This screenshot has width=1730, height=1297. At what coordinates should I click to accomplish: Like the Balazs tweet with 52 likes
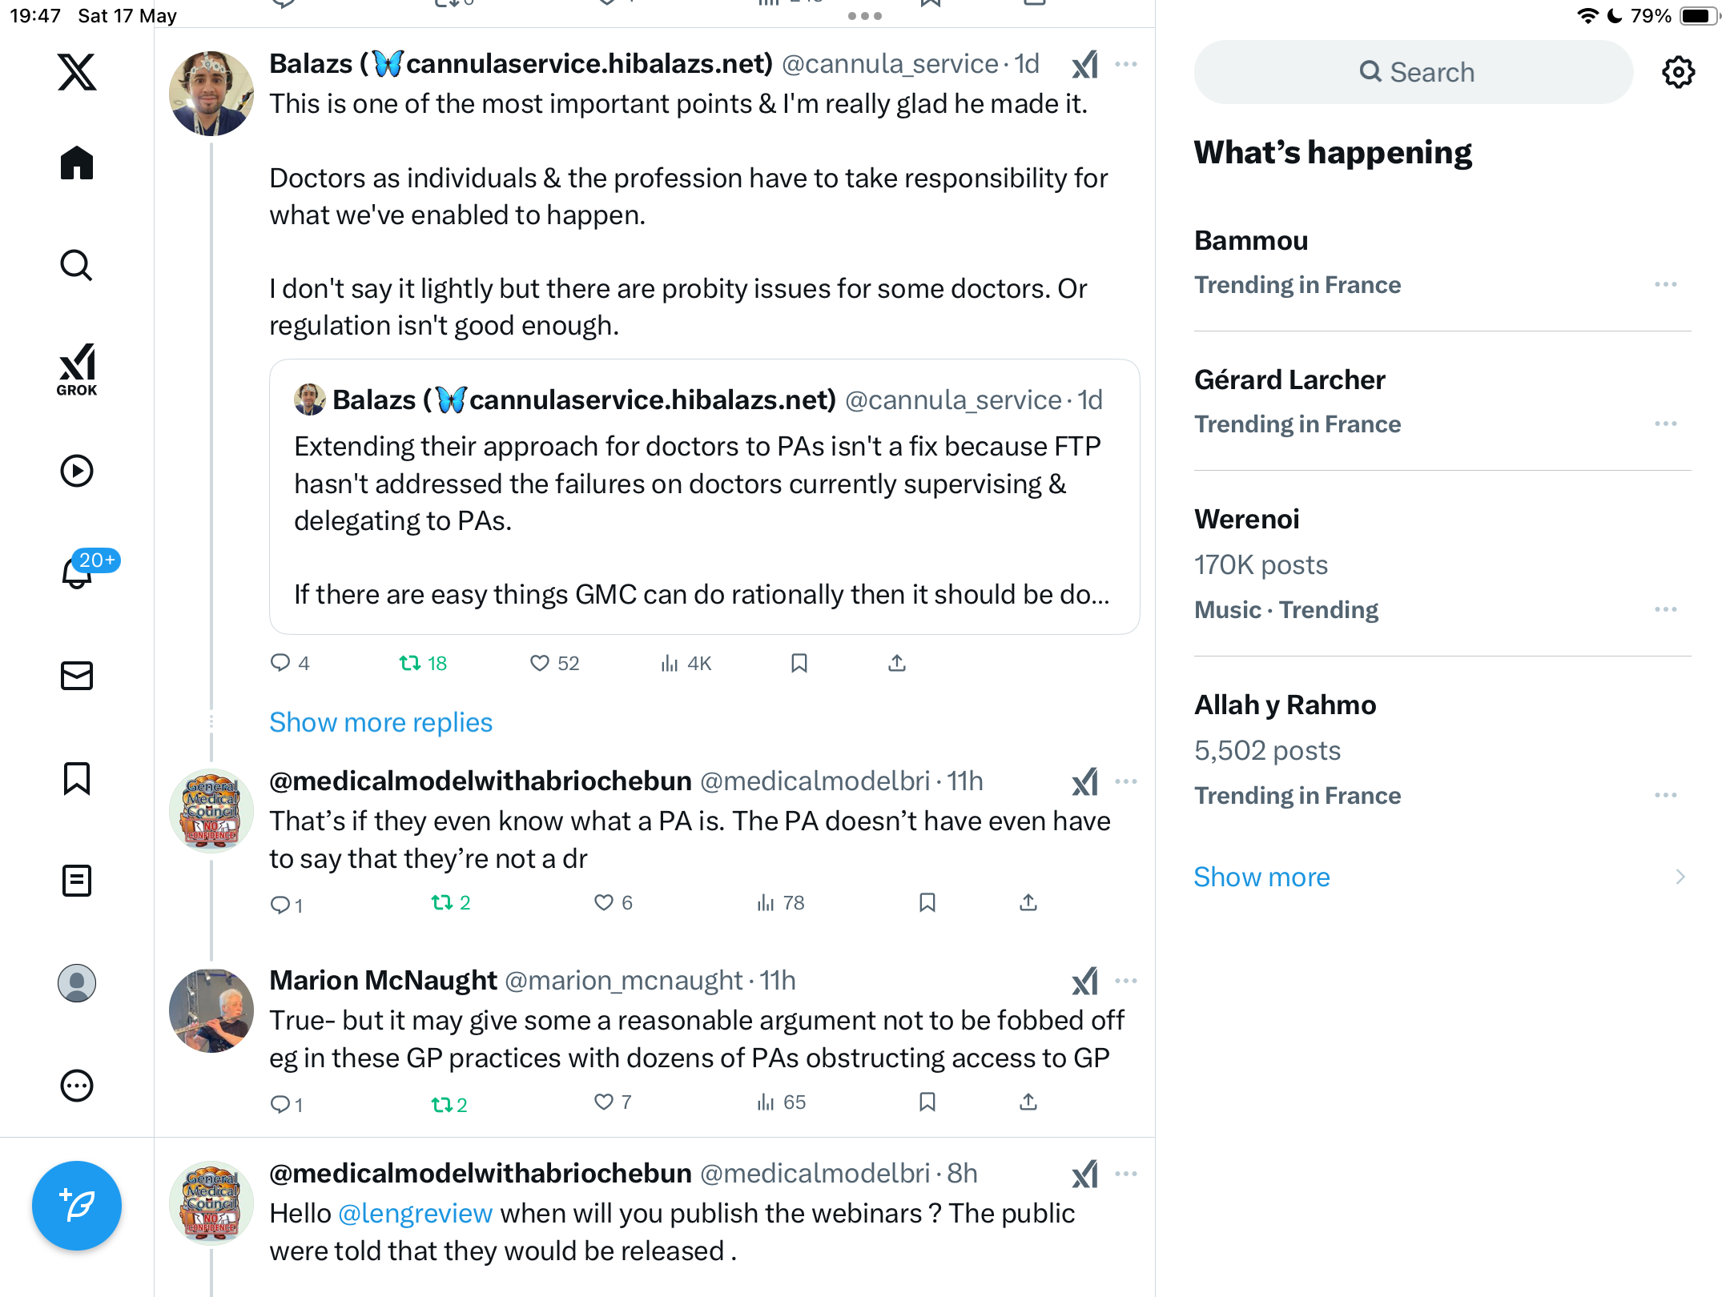click(554, 663)
